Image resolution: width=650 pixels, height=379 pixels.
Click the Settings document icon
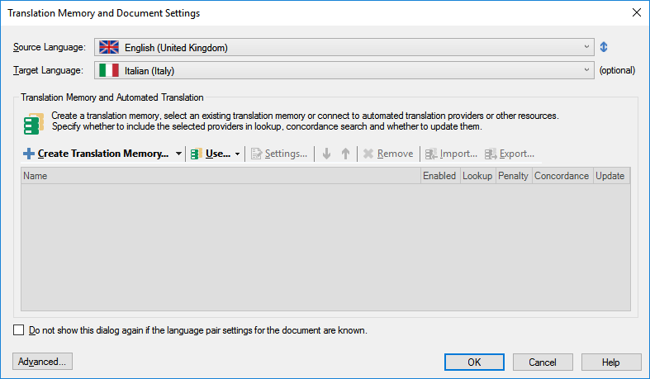(256, 154)
